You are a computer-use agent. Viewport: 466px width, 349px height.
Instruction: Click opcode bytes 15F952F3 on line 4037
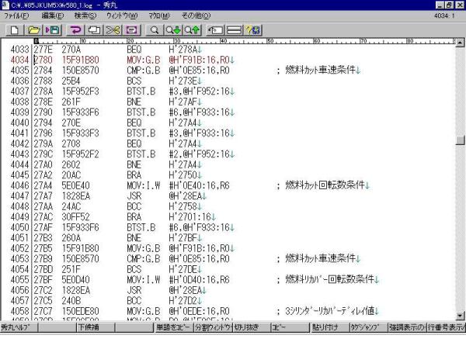80,92
